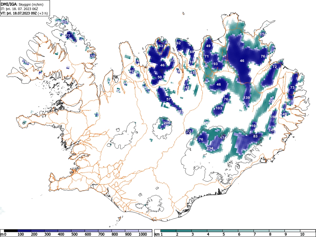The width and height of the screenshot is (316, 237).
Task: Click visibility value 159 on the map
Action: coord(193,73)
